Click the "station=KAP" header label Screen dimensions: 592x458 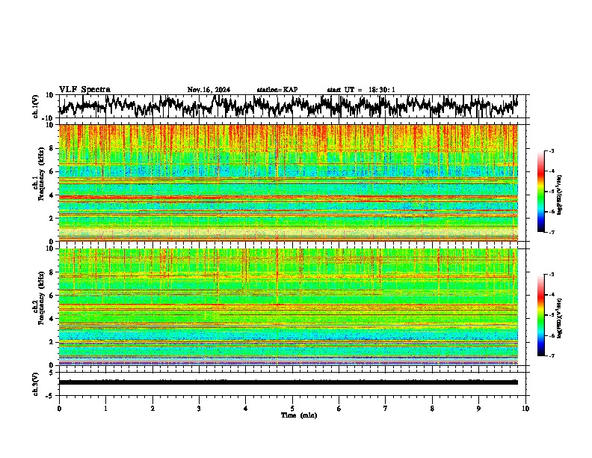point(277,90)
